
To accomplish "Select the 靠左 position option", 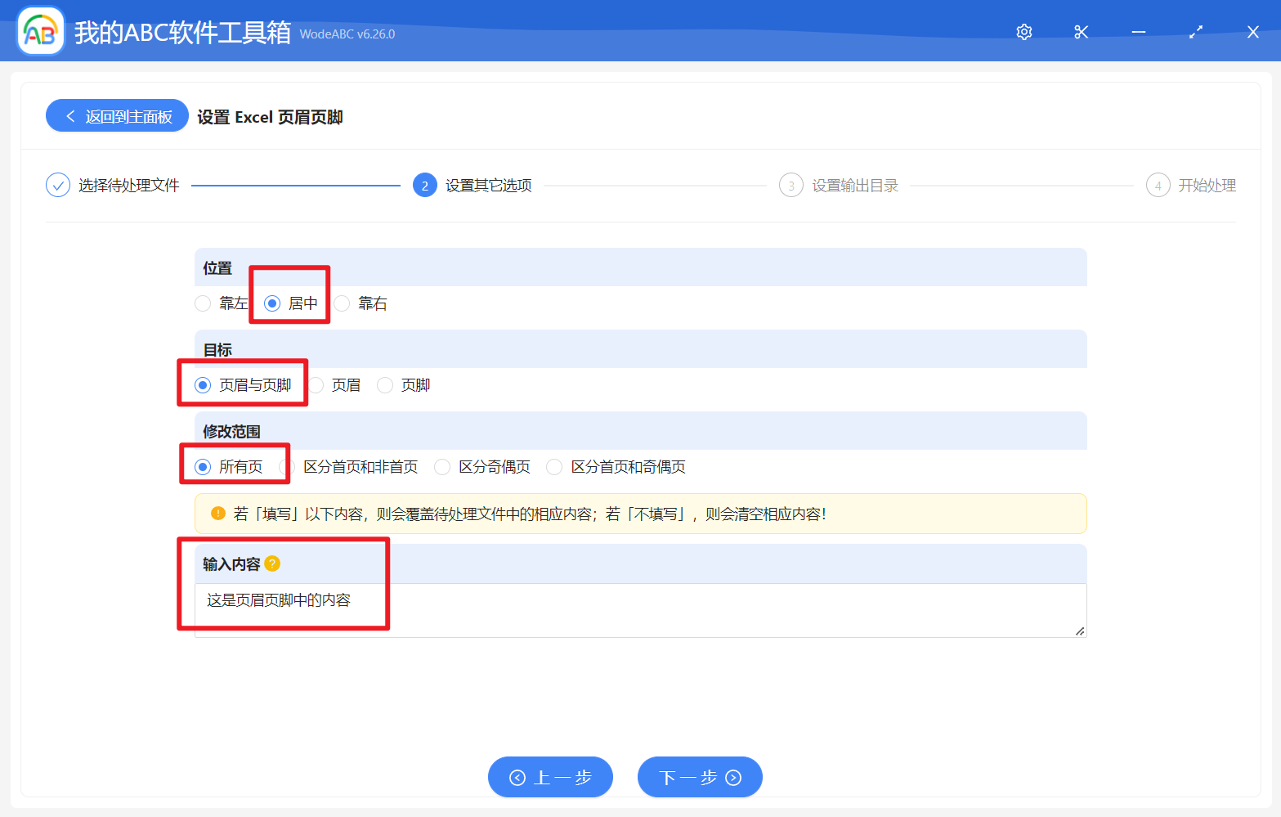I will click(203, 303).
